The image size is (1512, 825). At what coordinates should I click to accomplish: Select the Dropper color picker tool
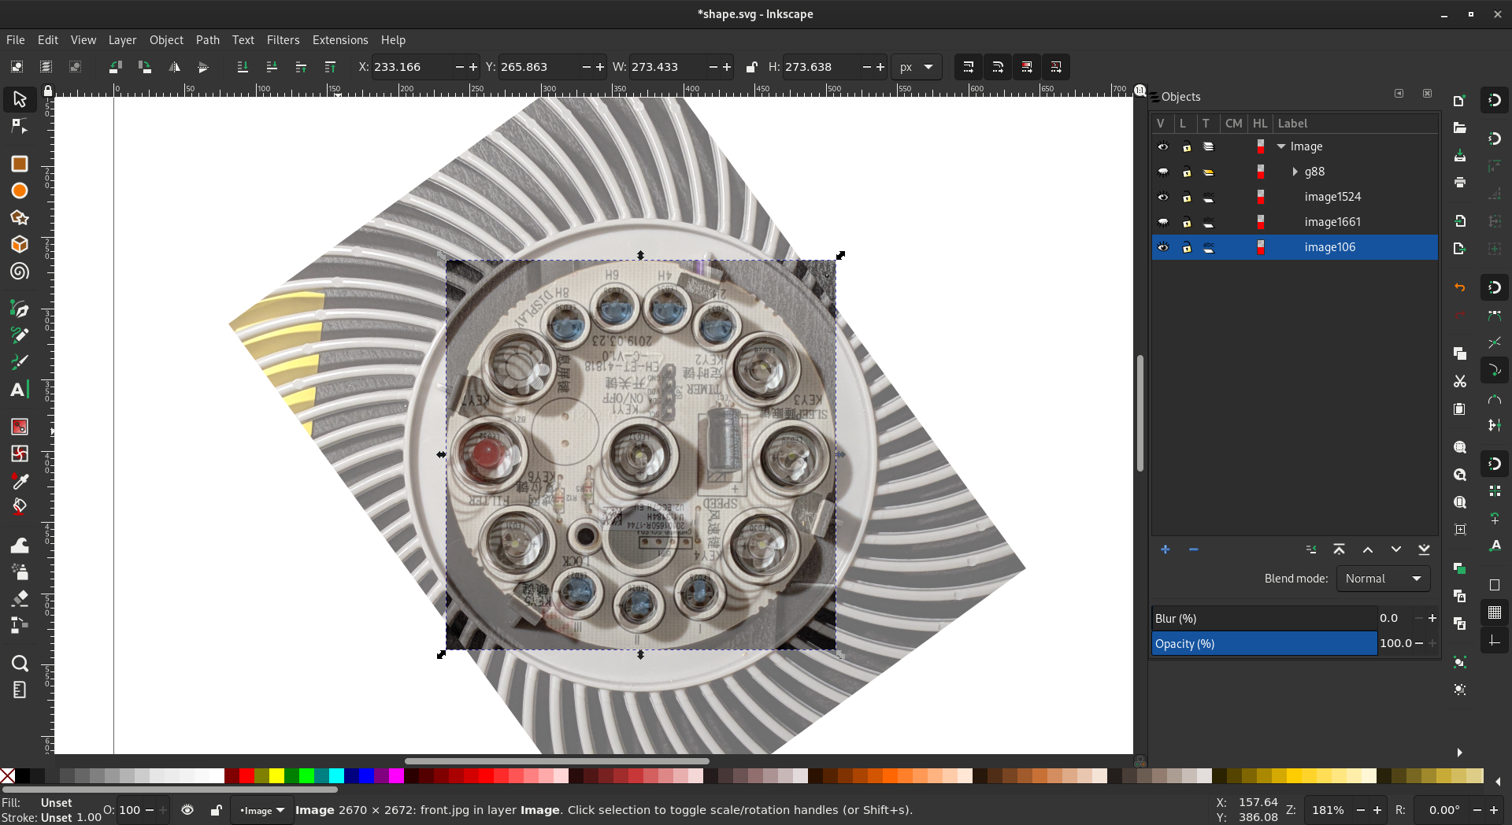tap(20, 480)
